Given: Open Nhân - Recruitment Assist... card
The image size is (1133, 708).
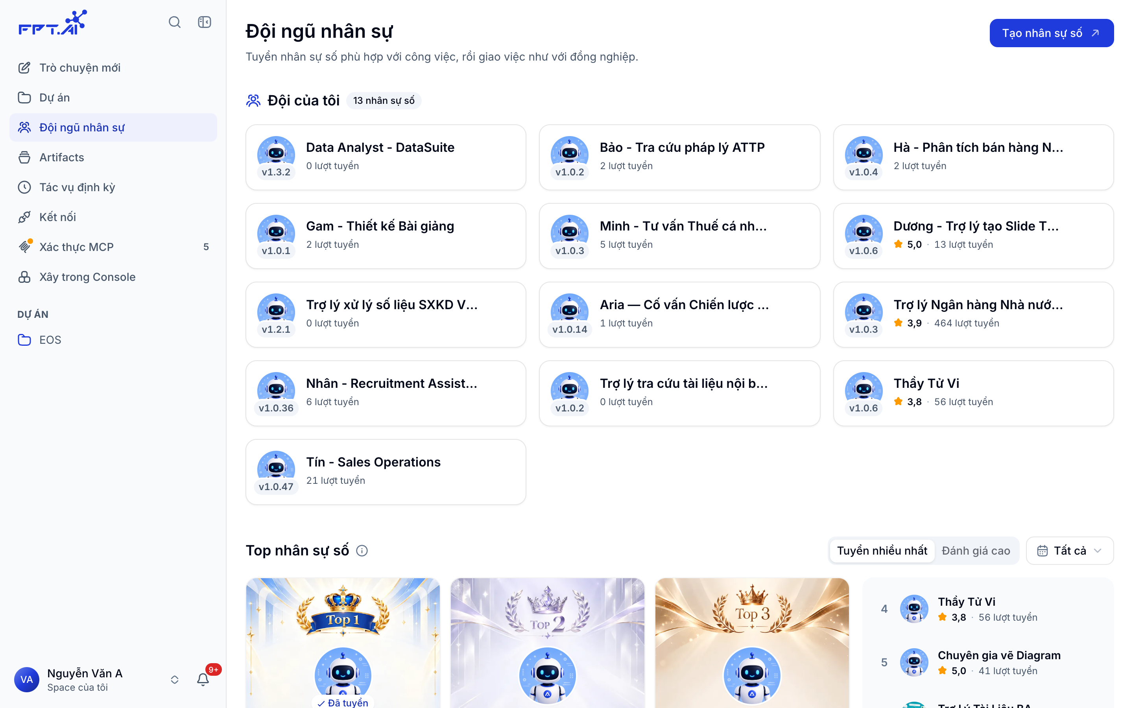Looking at the screenshot, I should tap(386, 393).
